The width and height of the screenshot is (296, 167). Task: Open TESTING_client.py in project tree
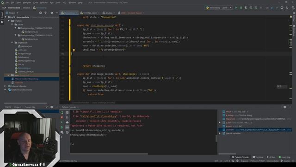coord(26,71)
